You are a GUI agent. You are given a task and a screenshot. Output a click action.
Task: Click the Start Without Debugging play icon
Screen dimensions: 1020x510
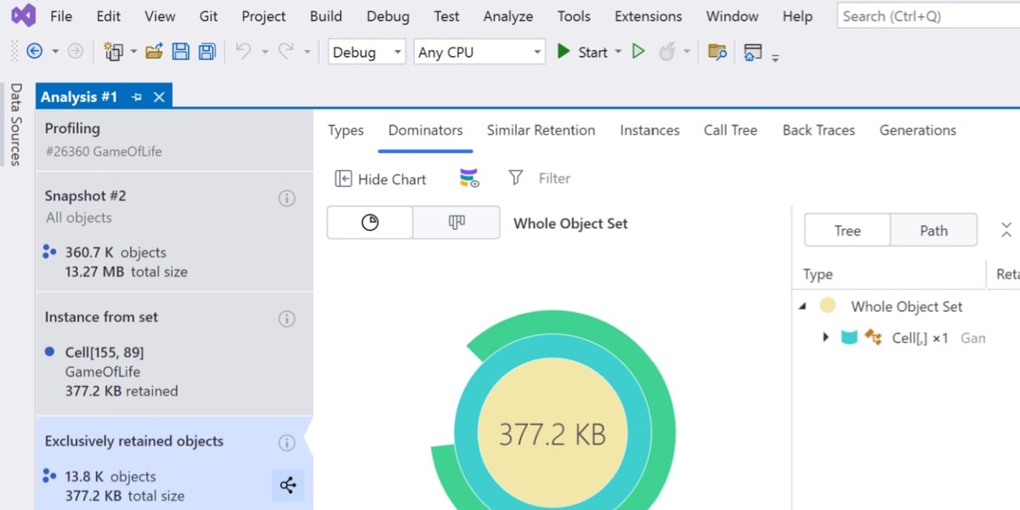pos(638,52)
